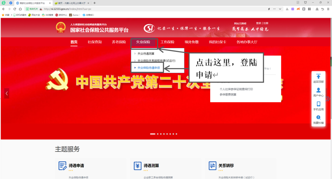Select the last carousel indicator dot
The image size is (332, 179).
click(176, 134)
